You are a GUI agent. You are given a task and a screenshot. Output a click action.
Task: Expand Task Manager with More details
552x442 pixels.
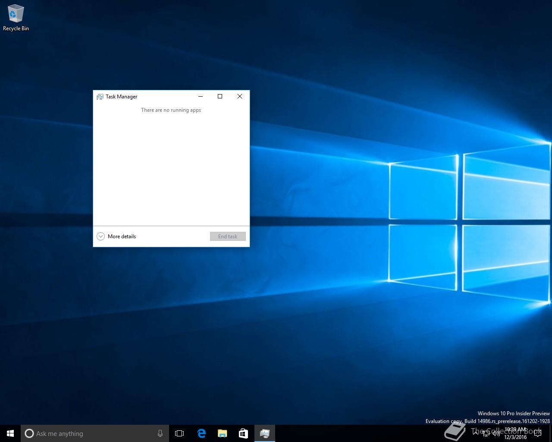pyautogui.click(x=116, y=236)
